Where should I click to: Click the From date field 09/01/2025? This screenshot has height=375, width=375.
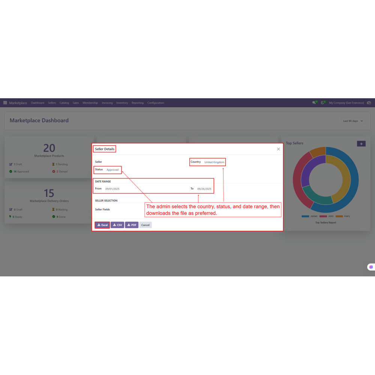pyautogui.click(x=112, y=189)
